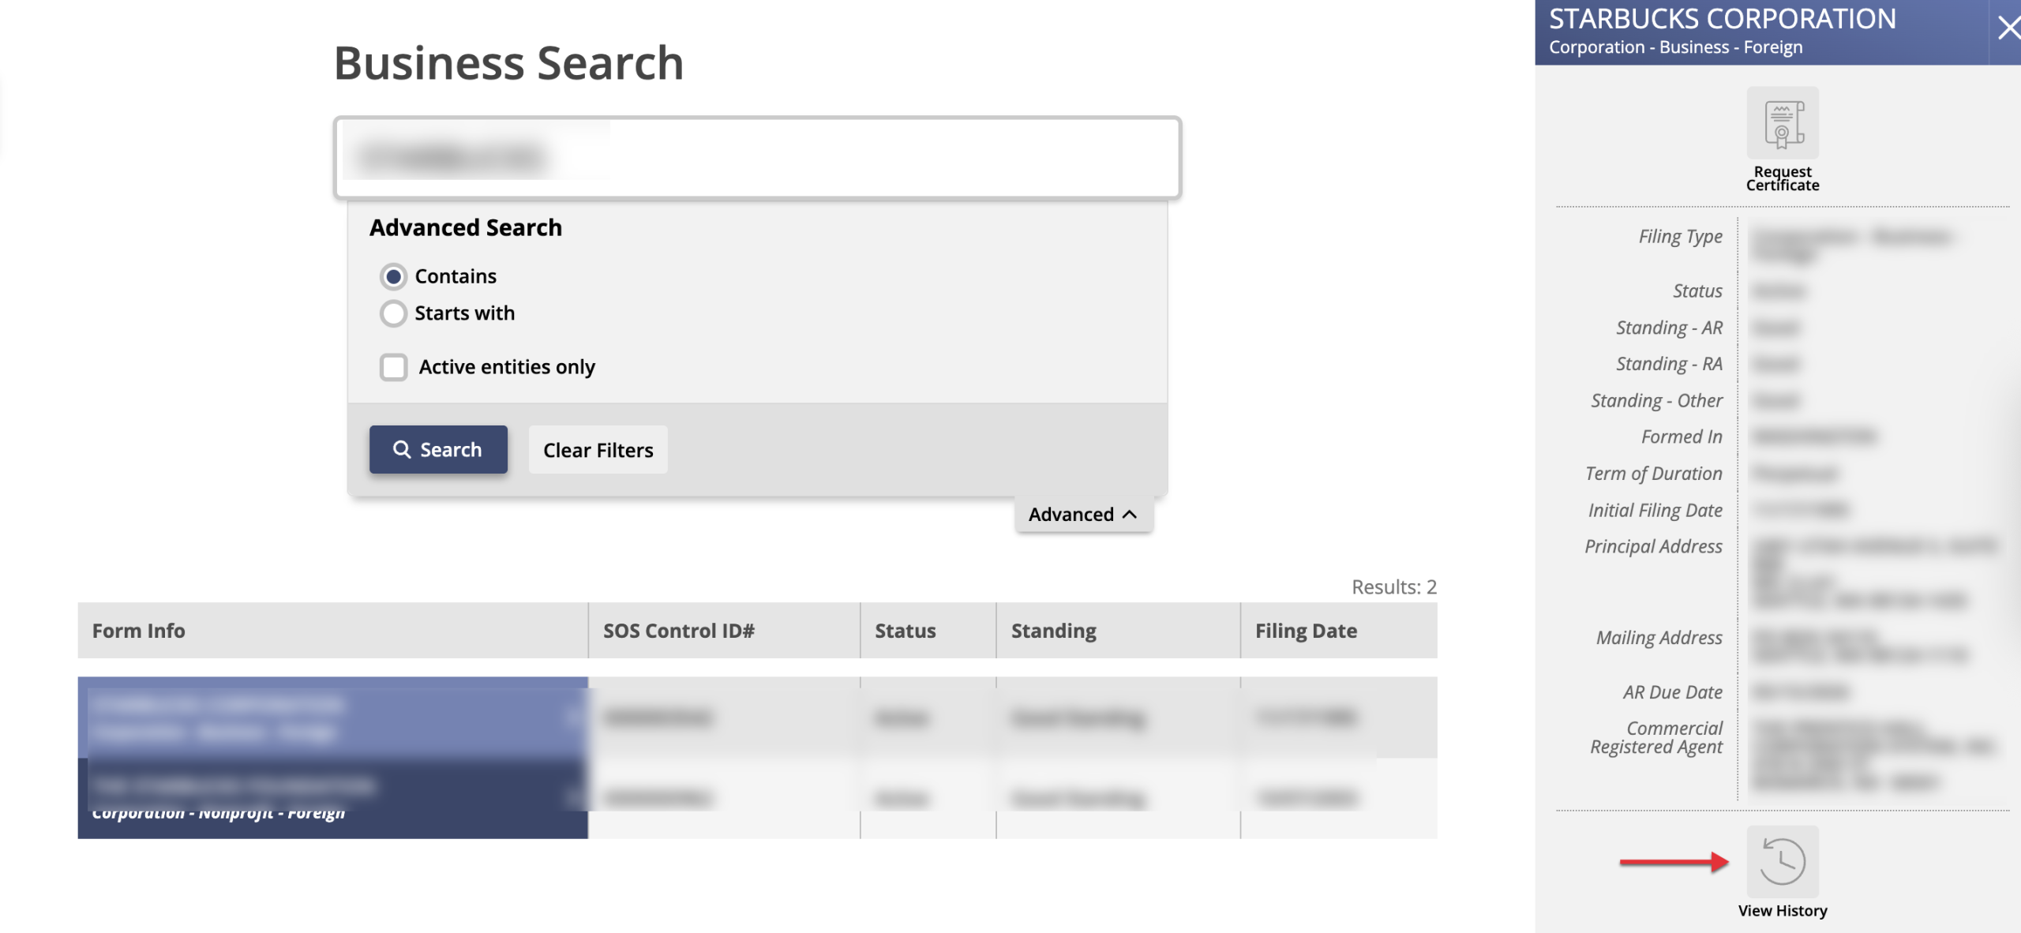Click the Advanced chevron arrow
The width and height of the screenshot is (2021, 933).
(1130, 515)
